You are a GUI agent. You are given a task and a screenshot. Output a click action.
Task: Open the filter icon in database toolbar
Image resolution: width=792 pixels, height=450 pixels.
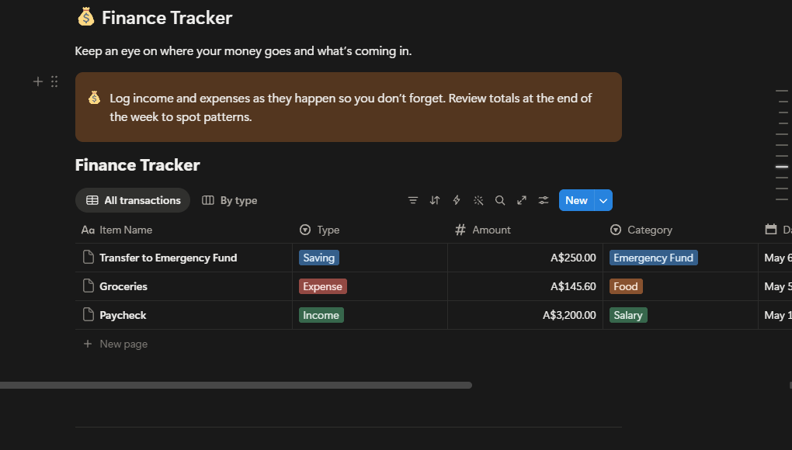(412, 200)
